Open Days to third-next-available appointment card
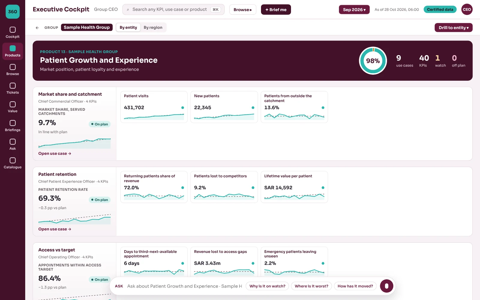 point(154,262)
